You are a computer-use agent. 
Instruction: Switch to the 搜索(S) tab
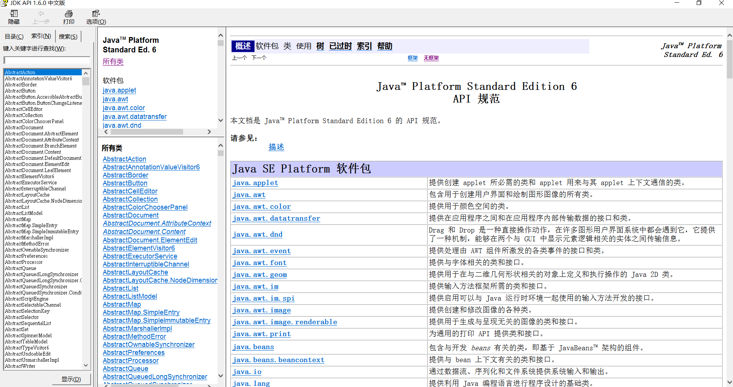(x=68, y=36)
